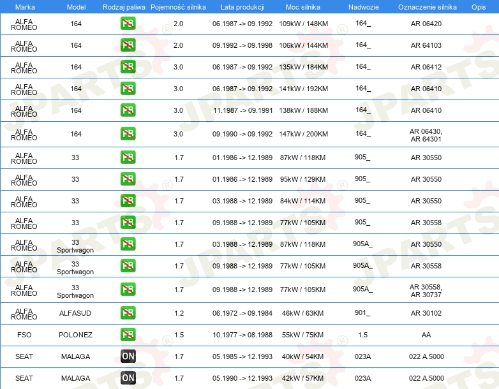Click petrol icon in FSO POLONEZ row
This screenshot has width=499, height=389.
tap(128, 335)
